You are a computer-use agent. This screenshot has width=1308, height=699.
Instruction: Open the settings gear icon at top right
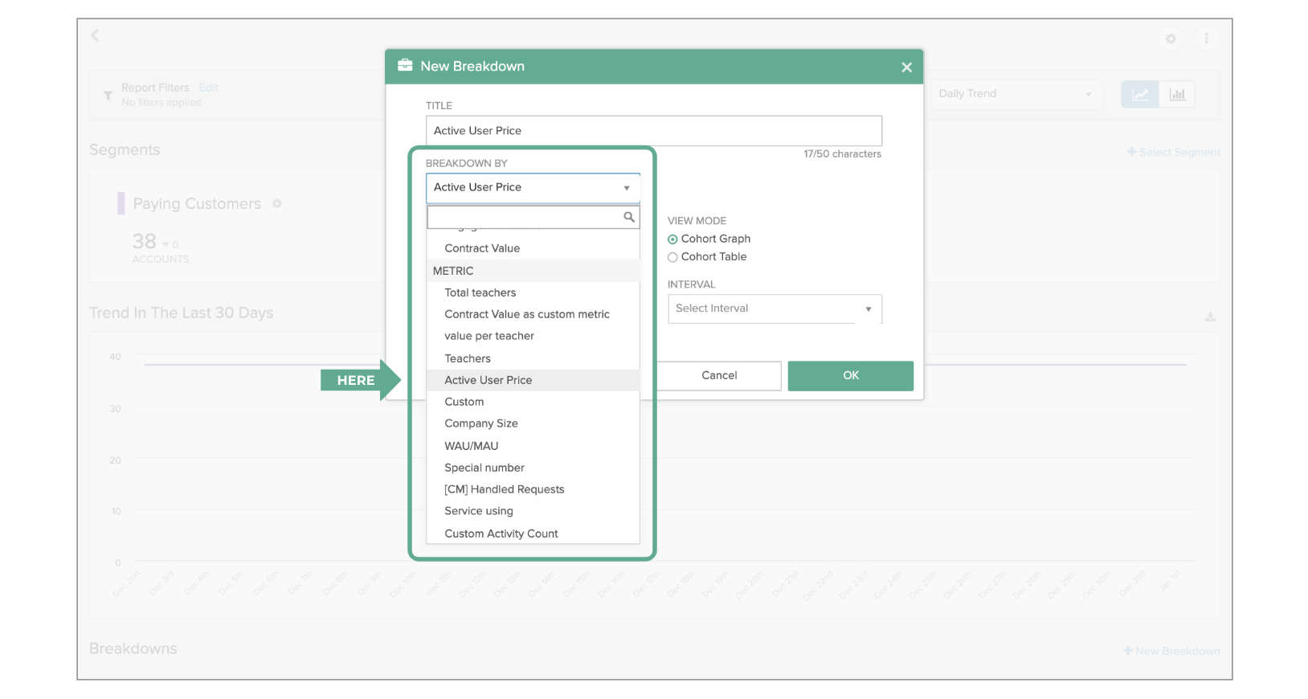coord(1171,39)
